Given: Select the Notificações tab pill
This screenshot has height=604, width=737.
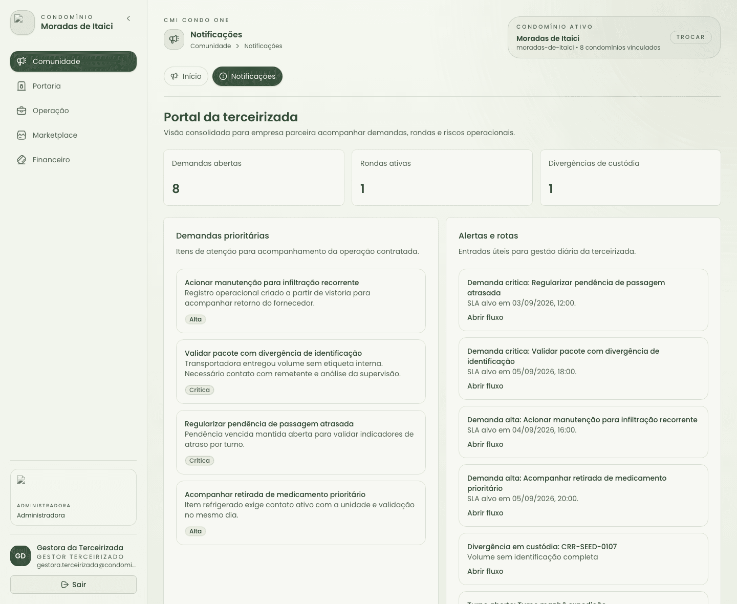Looking at the screenshot, I should click(247, 76).
